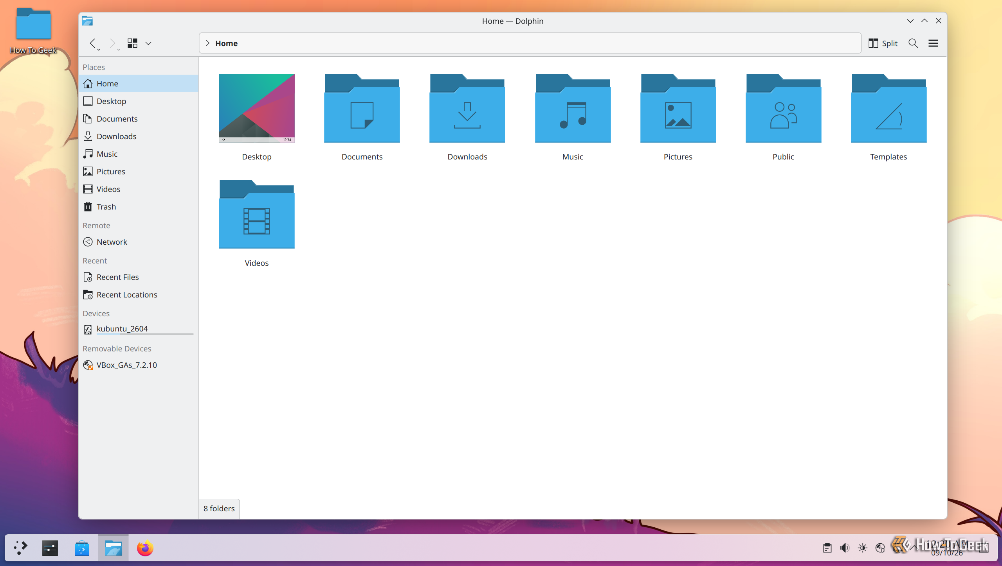This screenshot has height=566, width=1002.
Task: Open the application launcher in taskbar
Action: pos(20,548)
